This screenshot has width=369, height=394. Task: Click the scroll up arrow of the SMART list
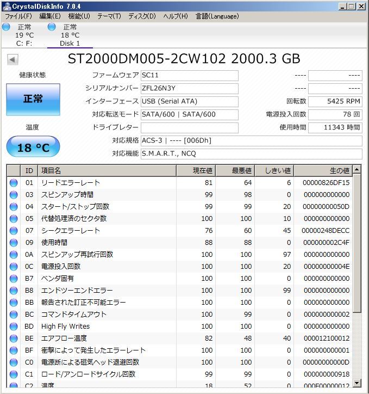(357, 169)
